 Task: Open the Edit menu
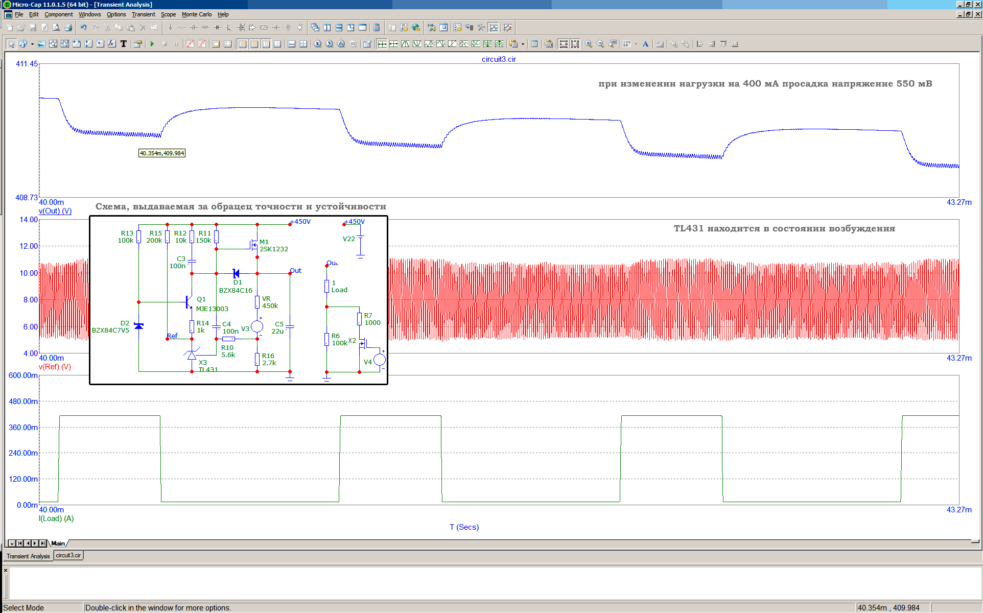point(34,14)
